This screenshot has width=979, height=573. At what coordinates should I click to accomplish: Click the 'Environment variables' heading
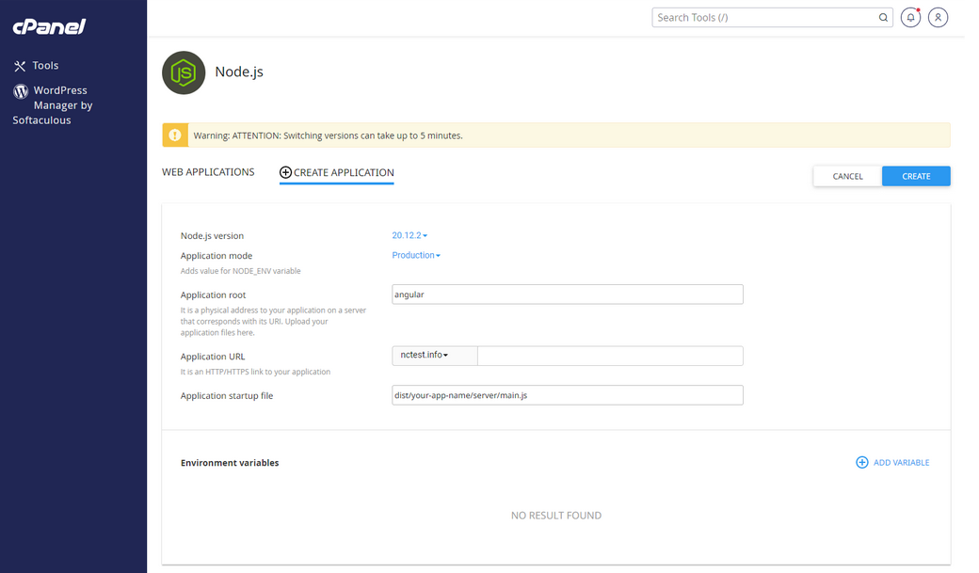pyautogui.click(x=230, y=463)
